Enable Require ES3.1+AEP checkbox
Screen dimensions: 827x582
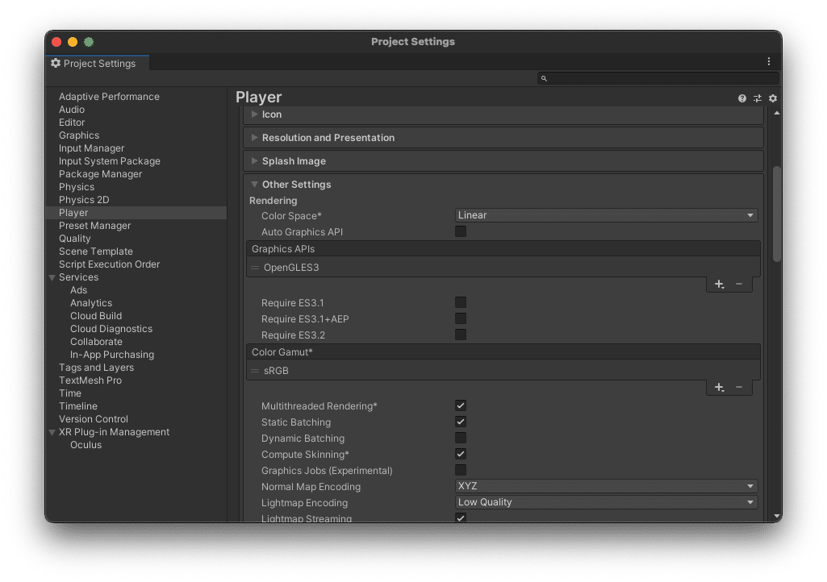coord(461,318)
